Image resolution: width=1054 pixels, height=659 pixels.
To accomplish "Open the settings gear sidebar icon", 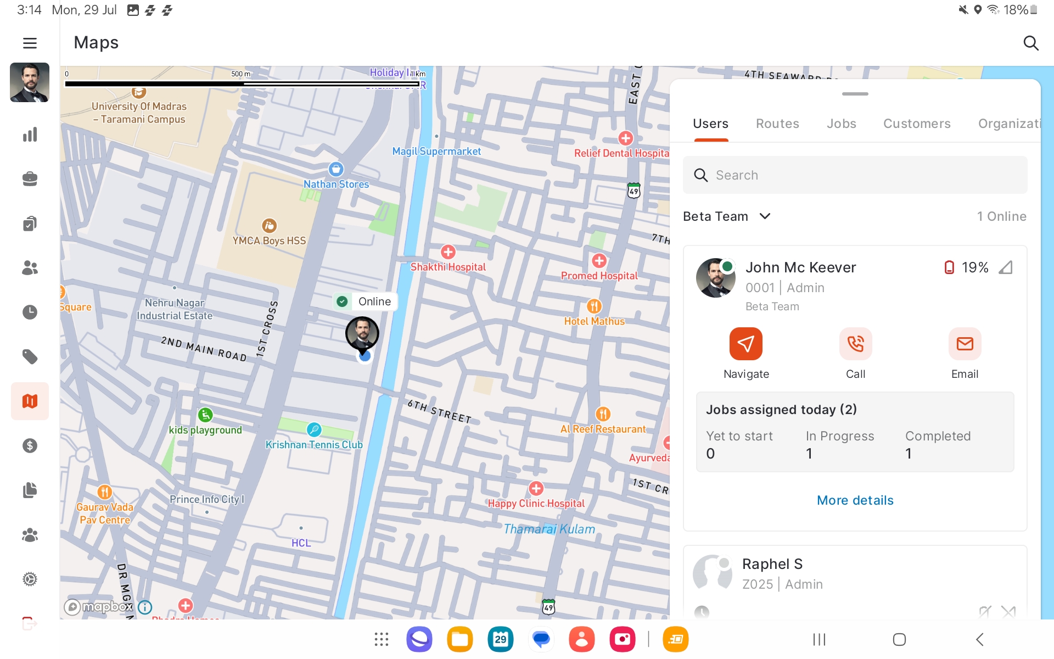I will click(x=30, y=579).
